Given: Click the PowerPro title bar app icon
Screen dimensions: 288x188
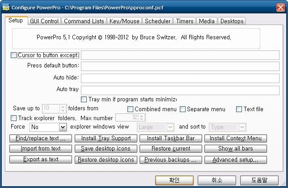Looking at the screenshot, I should click(6, 7).
